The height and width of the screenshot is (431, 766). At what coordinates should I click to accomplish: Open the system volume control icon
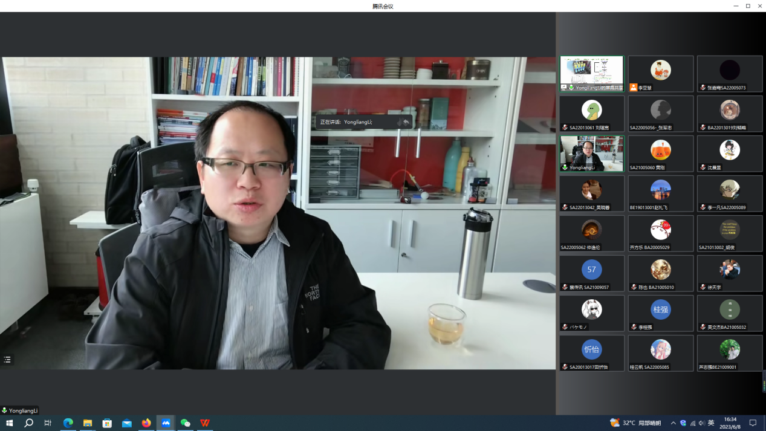(701, 423)
